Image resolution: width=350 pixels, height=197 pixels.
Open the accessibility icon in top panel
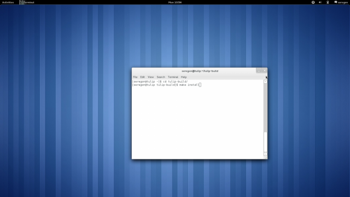click(313, 2)
